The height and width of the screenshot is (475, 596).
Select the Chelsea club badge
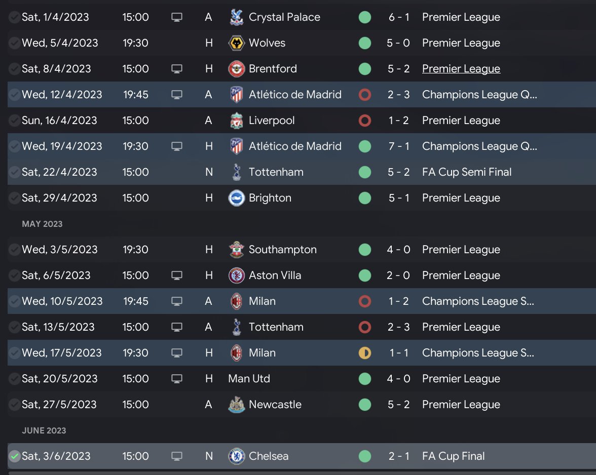pos(237,456)
